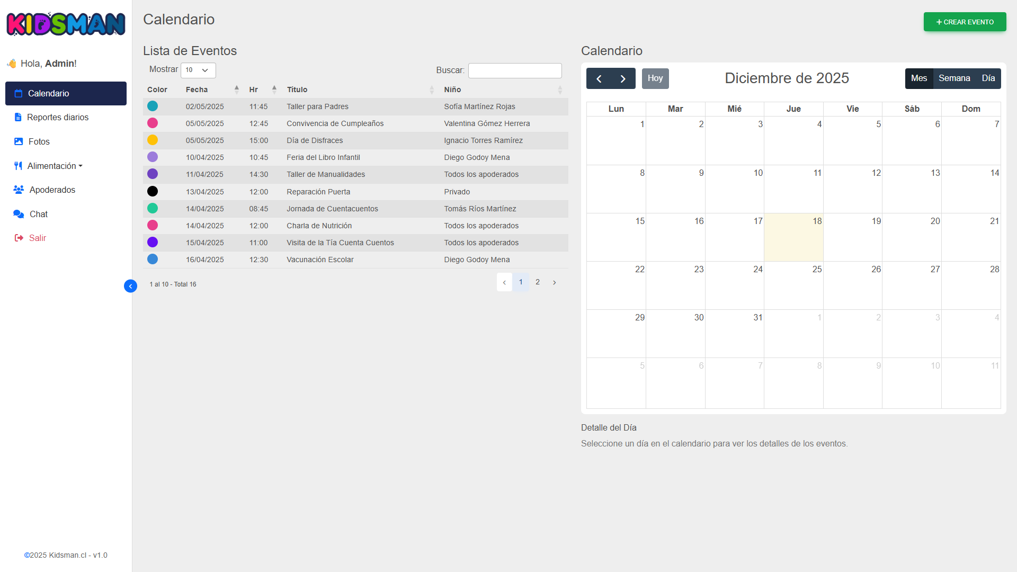Go to next page of events
Screen dimensions: 1017x572
pos(554,282)
